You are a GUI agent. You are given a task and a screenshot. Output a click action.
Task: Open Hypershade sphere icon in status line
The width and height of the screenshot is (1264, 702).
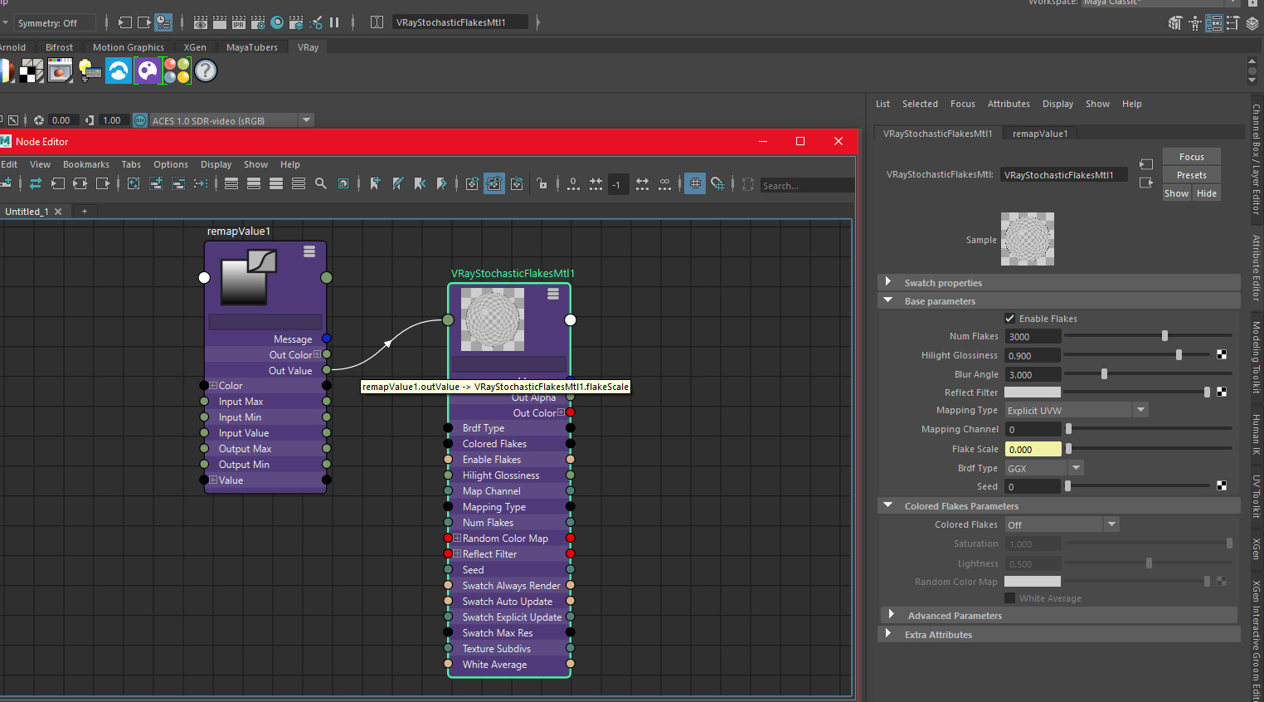[x=277, y=22]
